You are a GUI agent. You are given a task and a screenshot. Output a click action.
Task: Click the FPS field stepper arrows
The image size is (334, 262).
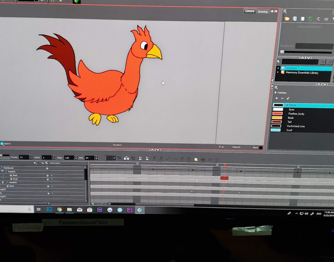pyautogui.click(x=96, y=158)
